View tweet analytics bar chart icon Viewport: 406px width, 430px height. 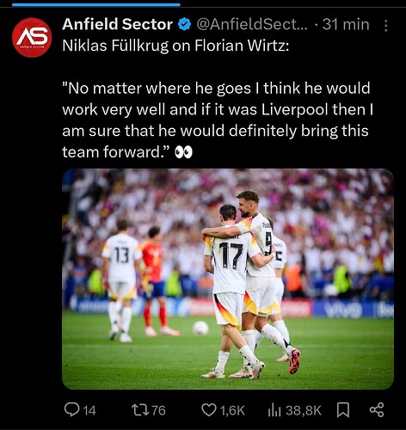274,410
